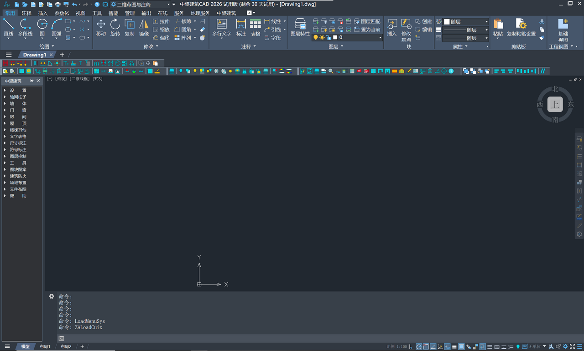Click the 图层匹配 button
584x351 pixels.
pos(370,21)
